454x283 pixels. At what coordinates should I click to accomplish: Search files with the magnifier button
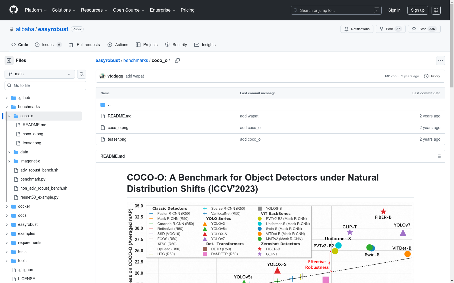(82, 74)
